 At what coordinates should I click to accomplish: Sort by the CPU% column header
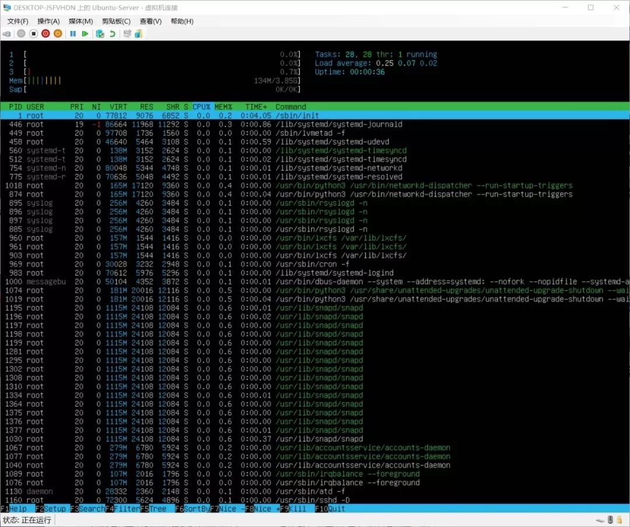pyautogui.click(x=201, y=107)
